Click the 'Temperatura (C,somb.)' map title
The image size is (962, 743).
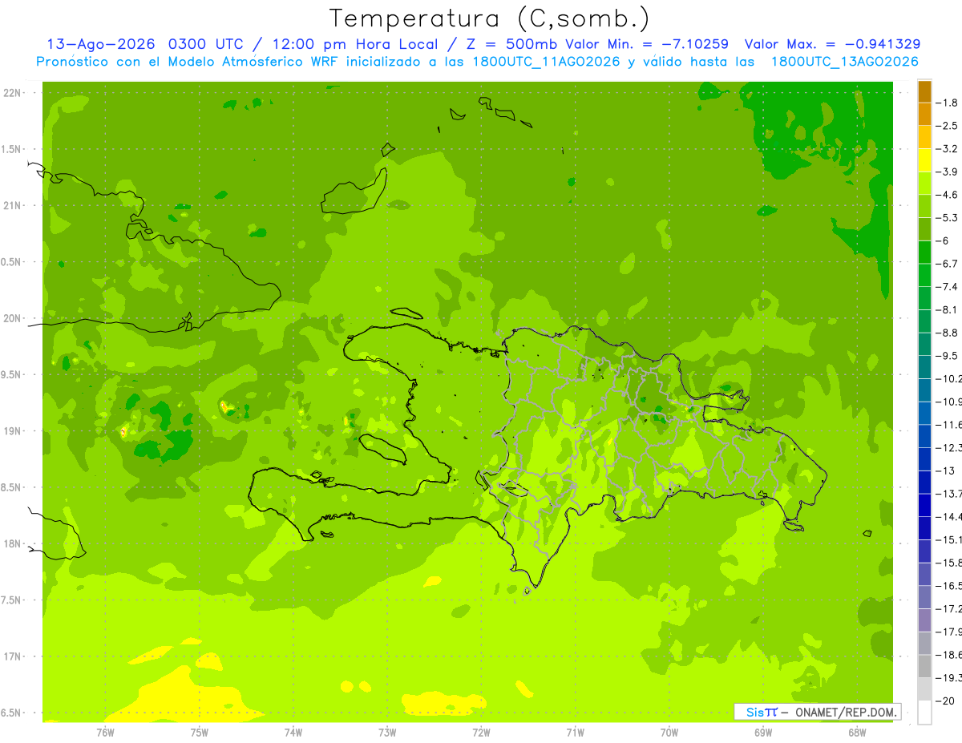pyautogui.click(x=489, y=18)
